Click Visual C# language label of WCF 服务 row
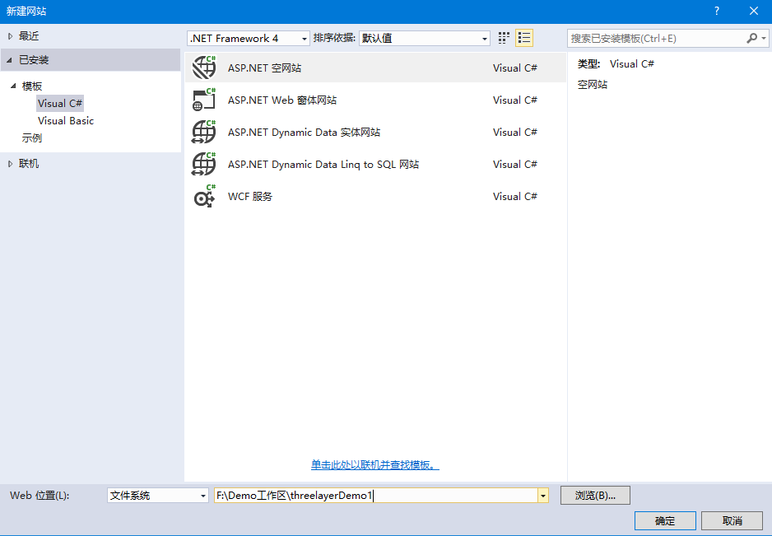The width and height of the screenshot is (772, 536). (515, 196)
